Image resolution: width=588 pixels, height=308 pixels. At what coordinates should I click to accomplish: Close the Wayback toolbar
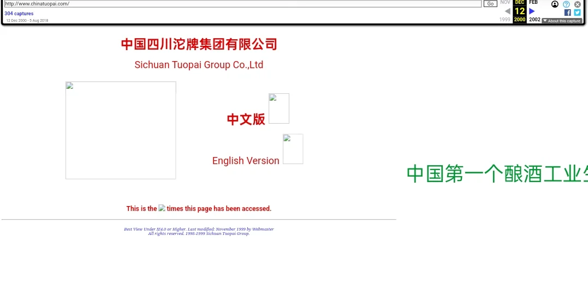coord(578,4)
